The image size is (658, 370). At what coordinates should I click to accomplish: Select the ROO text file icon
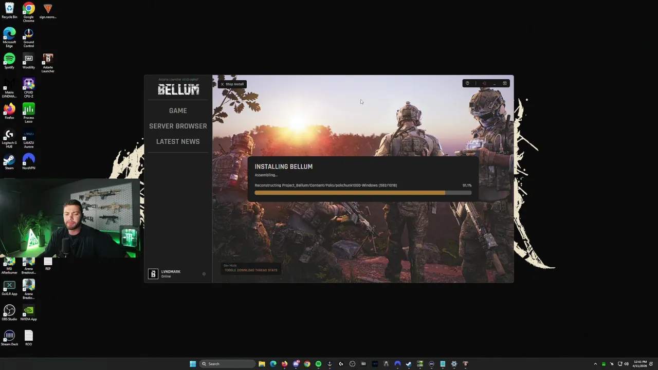[x=29, y=338]
